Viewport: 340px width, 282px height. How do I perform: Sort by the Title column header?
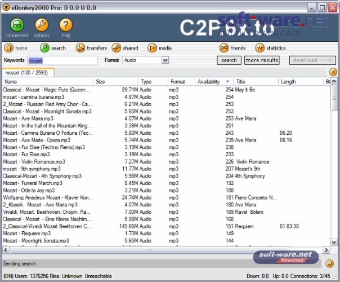[256, 82]
